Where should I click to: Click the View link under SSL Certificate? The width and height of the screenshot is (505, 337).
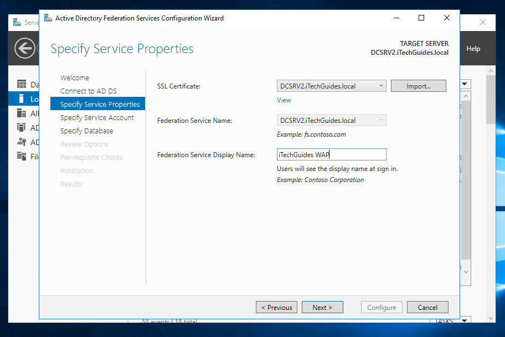pos(284,100)
